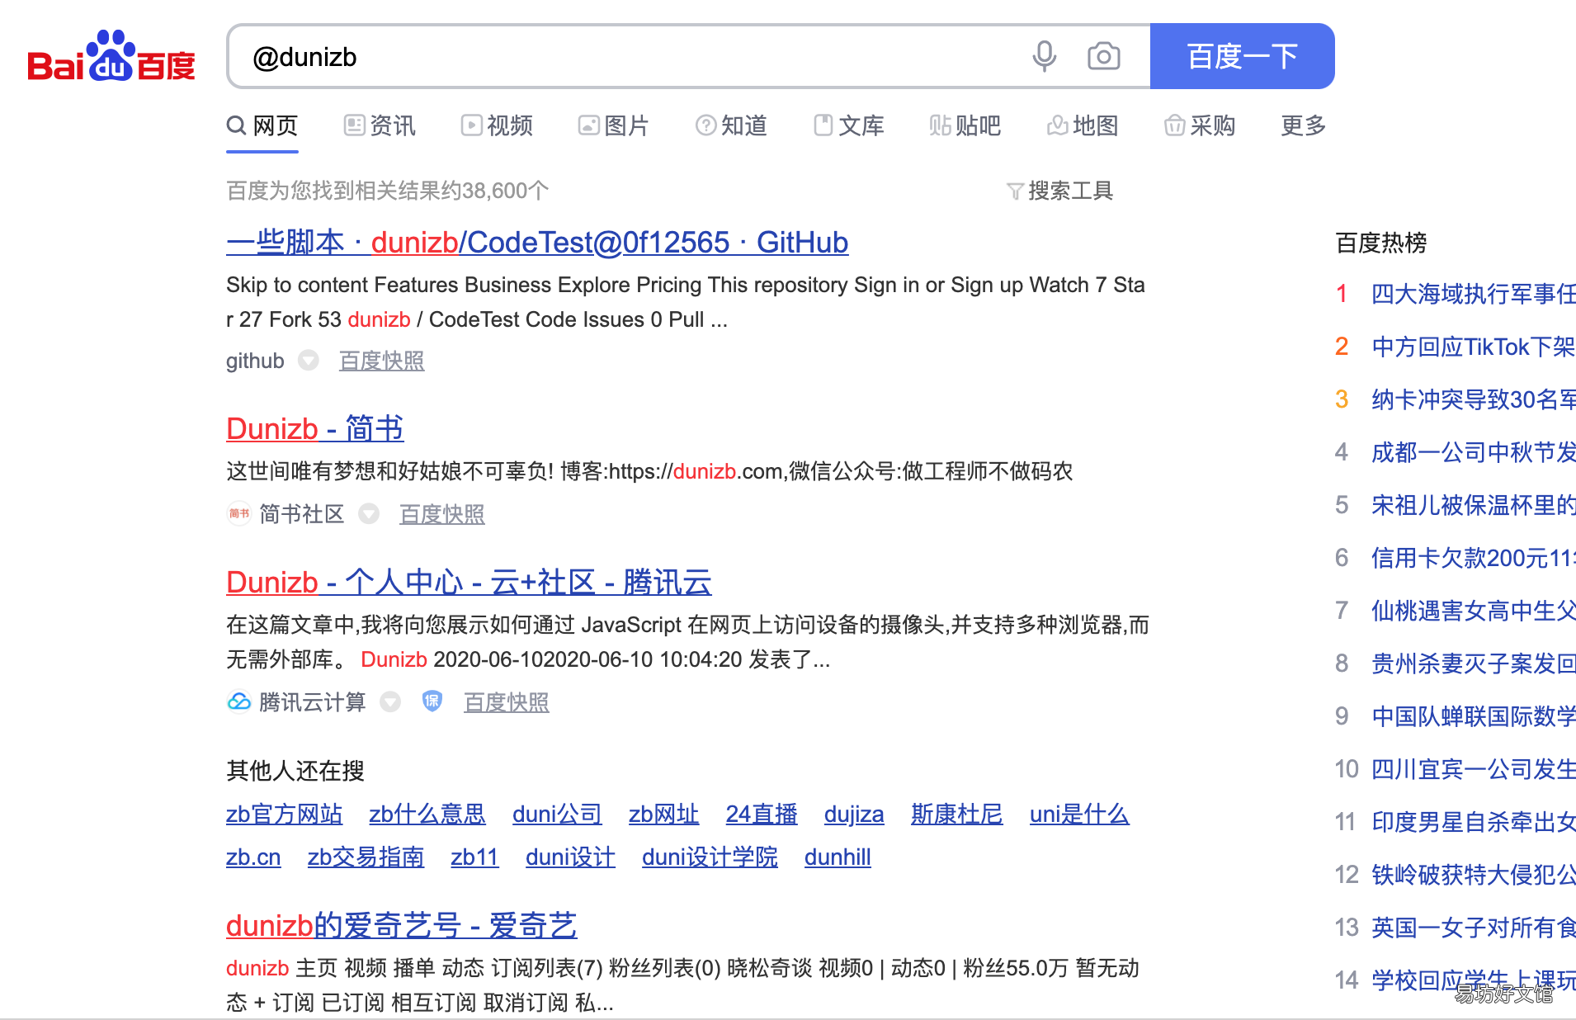Search related term zb.cn
1576x1020 pixels.
coord(253,857)
